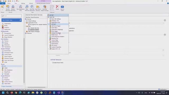Click the New Web Site ribbon icon
The image size is (169, 95).
tap(27, 8)
